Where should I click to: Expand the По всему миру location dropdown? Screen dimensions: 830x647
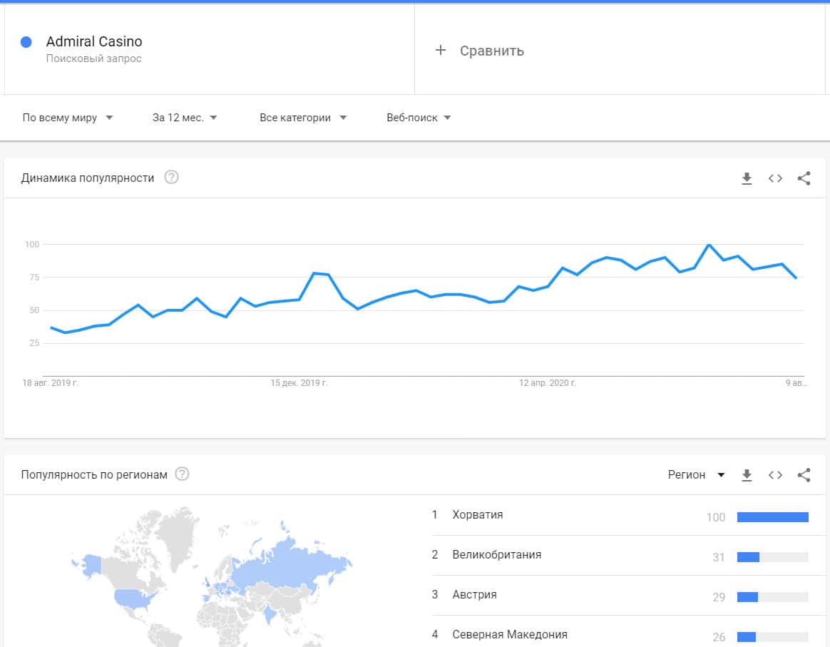(x=68, y=118)
